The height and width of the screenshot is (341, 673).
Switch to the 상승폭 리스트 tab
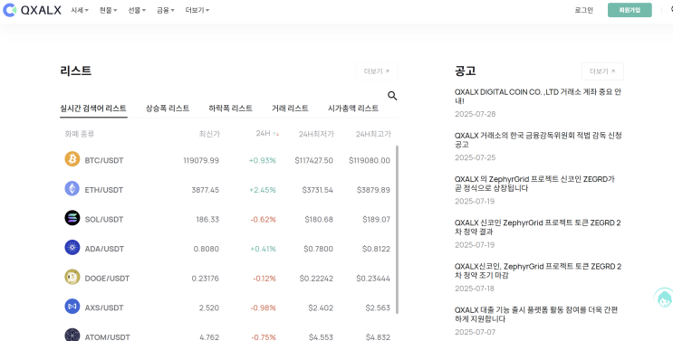[x=168, y=109]
